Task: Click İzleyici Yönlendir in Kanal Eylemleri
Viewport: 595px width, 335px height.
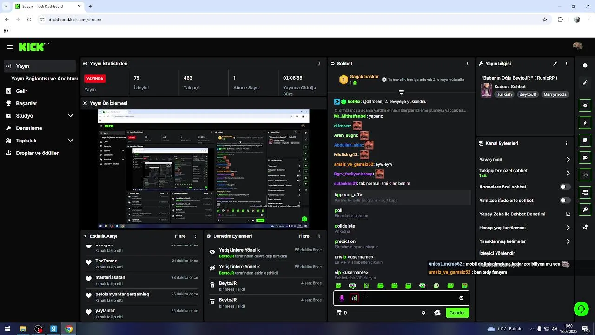Action: tap(497, 254)
